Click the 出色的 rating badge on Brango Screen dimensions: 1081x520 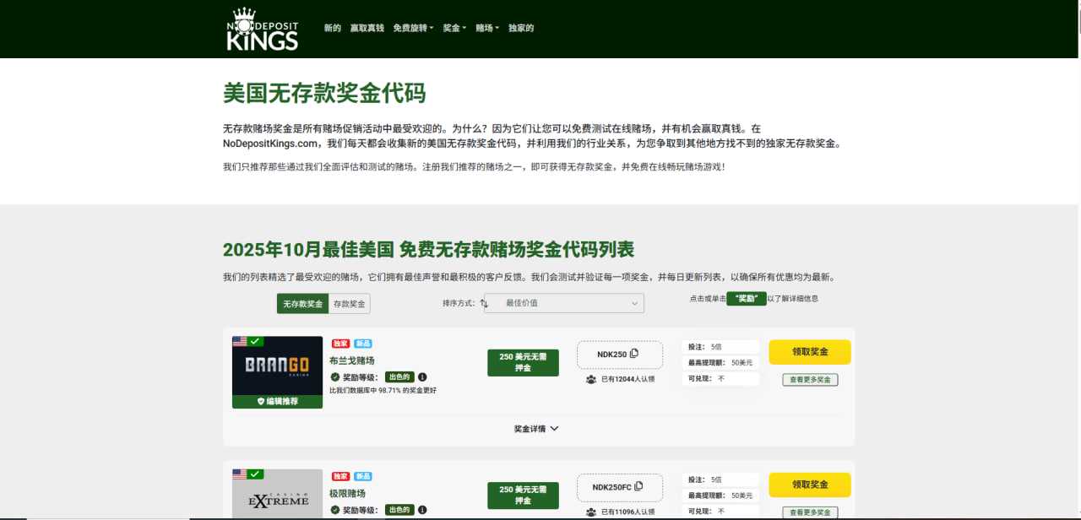click(x=399, y=377)
